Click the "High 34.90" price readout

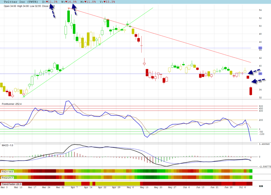point(23,6)
